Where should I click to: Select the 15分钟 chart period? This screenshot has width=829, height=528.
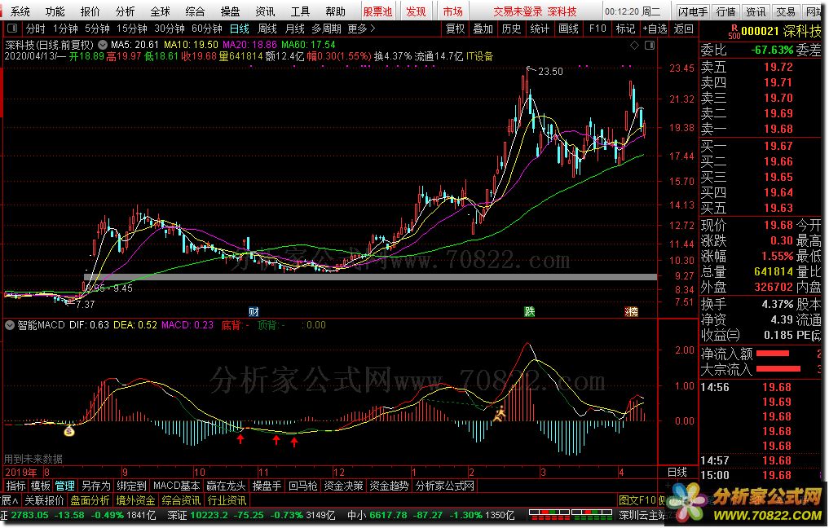coord(132,29)
